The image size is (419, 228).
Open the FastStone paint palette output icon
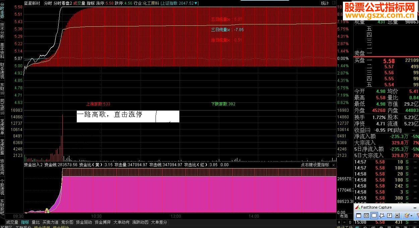(x=407, y=216)
